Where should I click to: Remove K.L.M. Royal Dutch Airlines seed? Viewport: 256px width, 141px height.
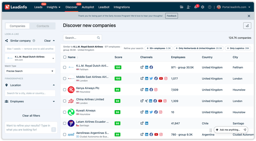click(53, 58)
